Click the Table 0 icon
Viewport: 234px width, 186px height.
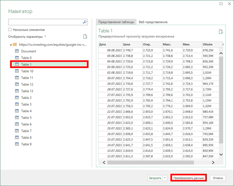(17, 58)
